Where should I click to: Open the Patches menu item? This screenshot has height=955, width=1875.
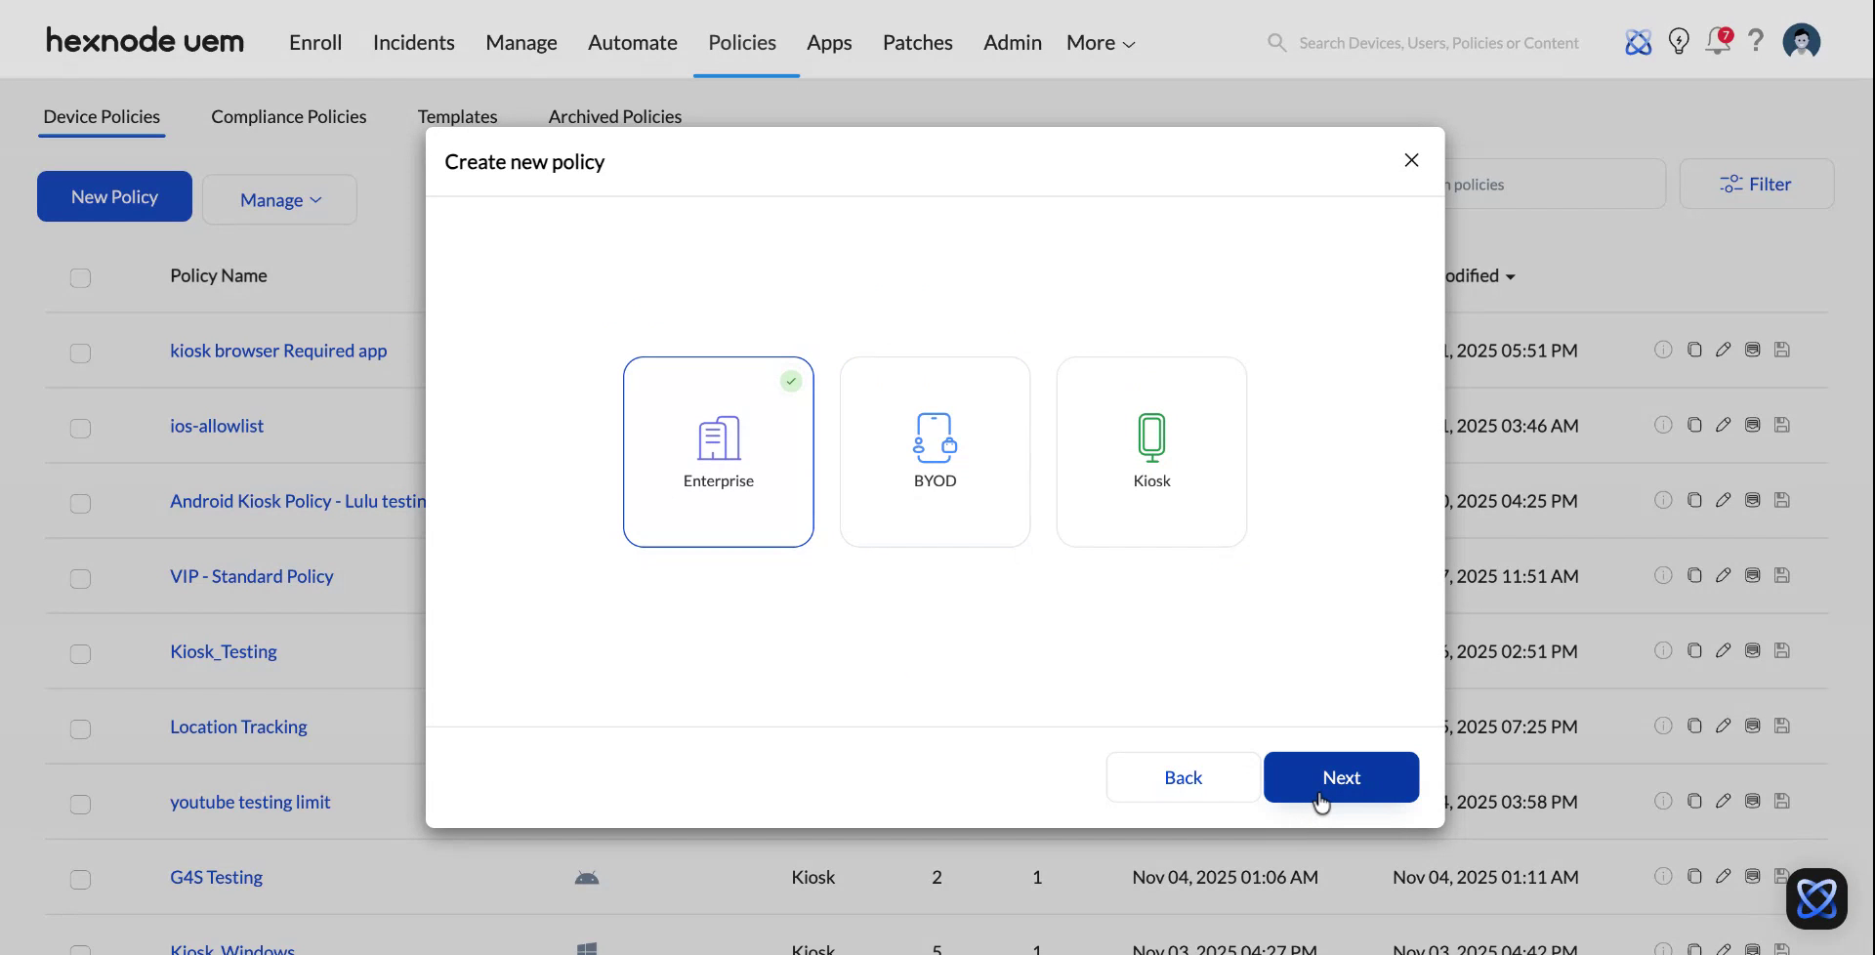pyautogui.click(x=917, y=42)
